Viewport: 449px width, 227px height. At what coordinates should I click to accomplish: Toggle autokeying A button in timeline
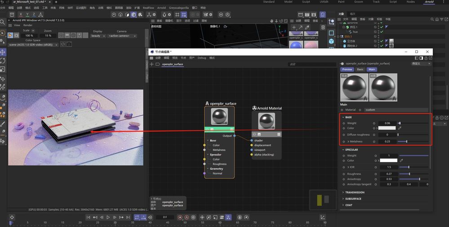pos(187,217)
